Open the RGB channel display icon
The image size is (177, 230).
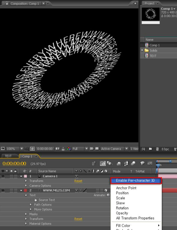pyautogui.click(x=69, y=149)
